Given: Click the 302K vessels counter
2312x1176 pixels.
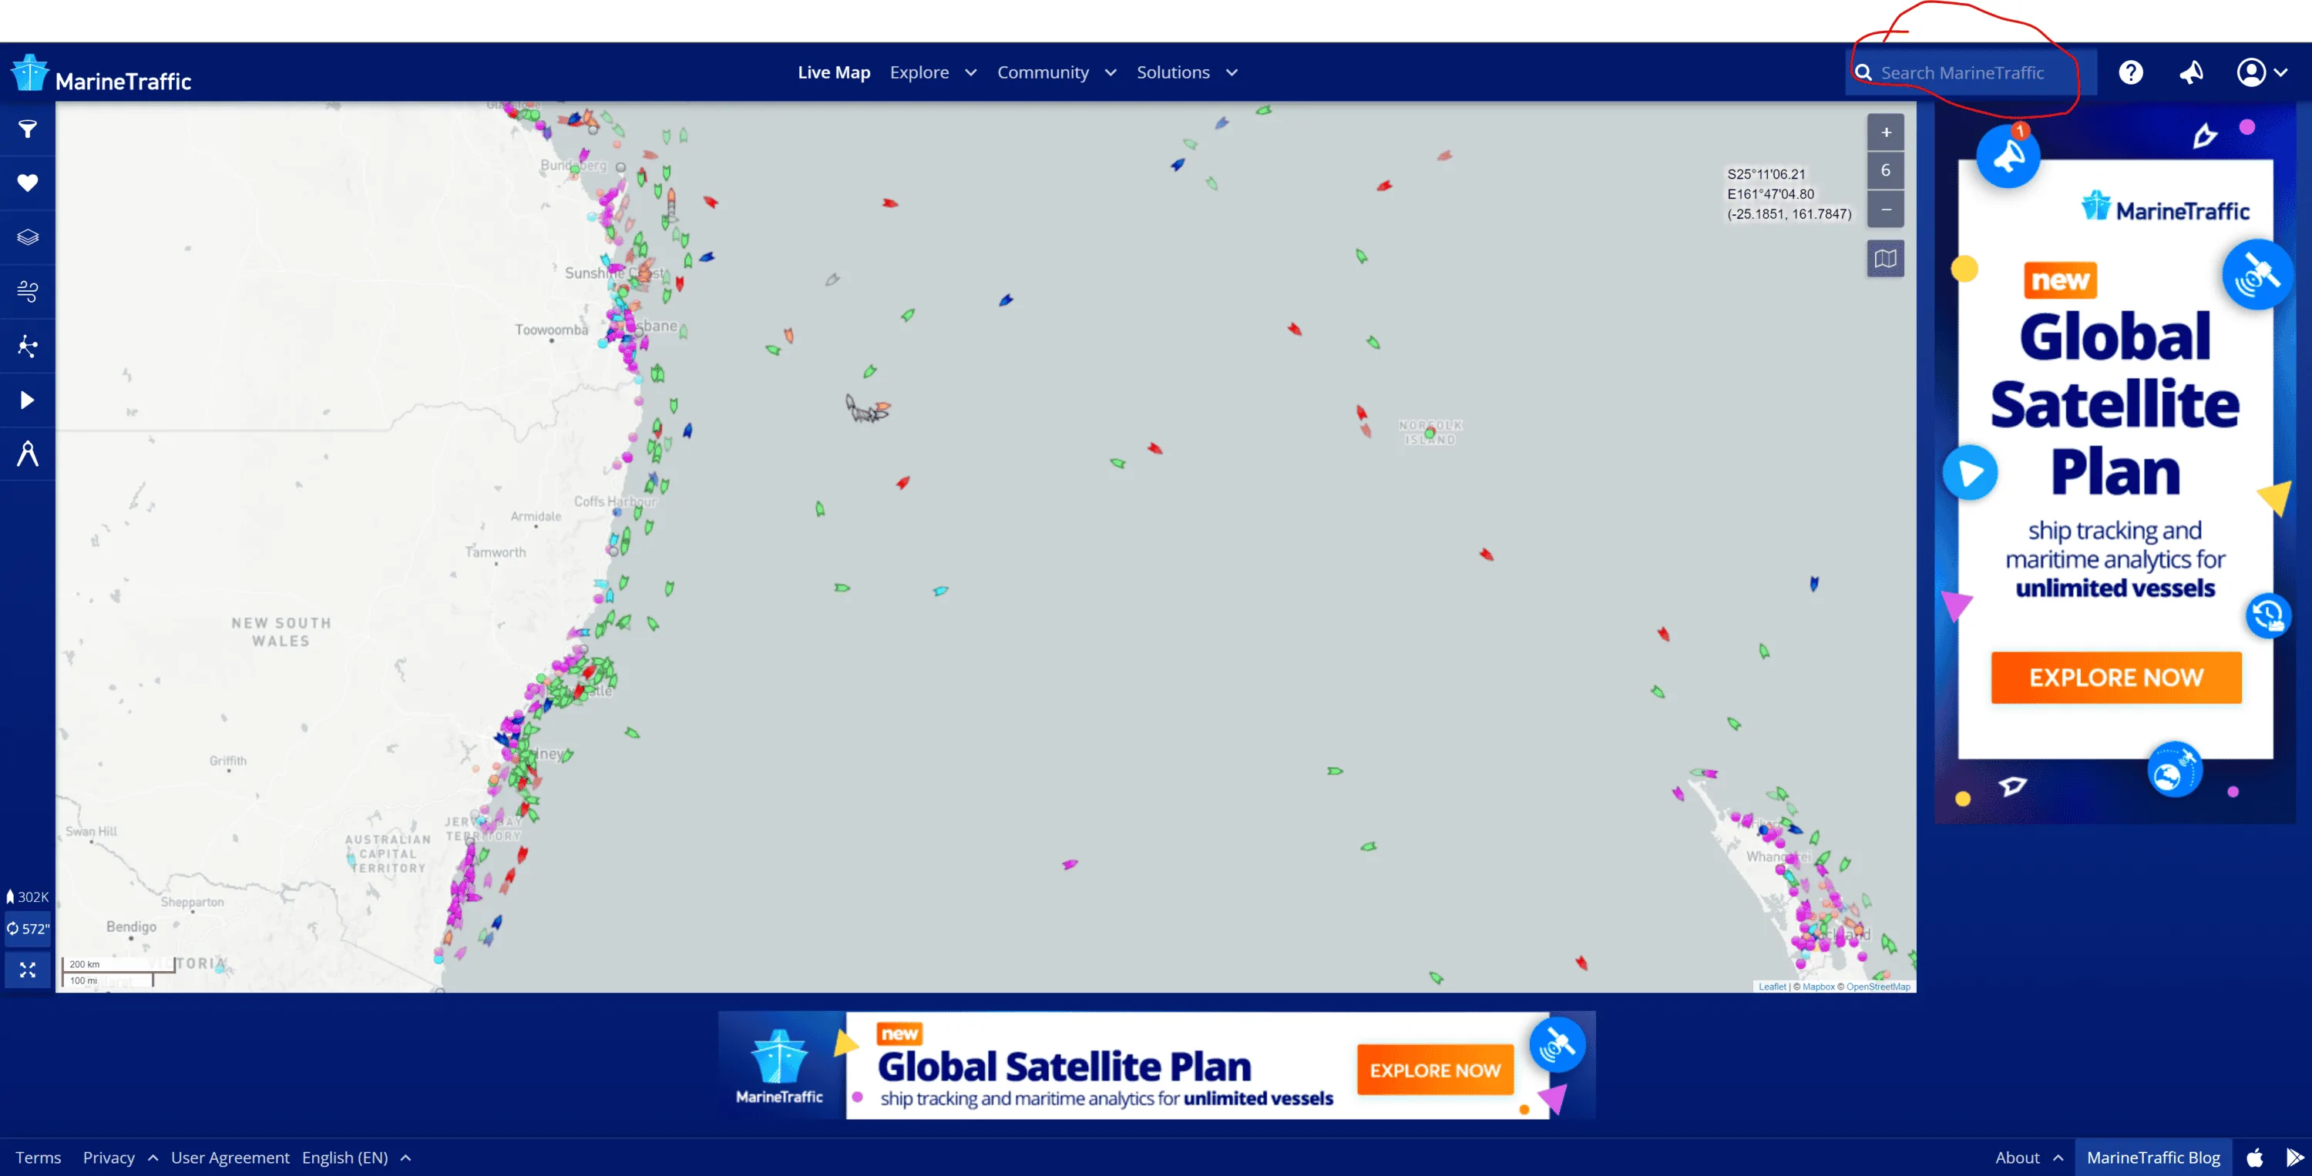Looking at the screenshot, I should click(28, 897).
